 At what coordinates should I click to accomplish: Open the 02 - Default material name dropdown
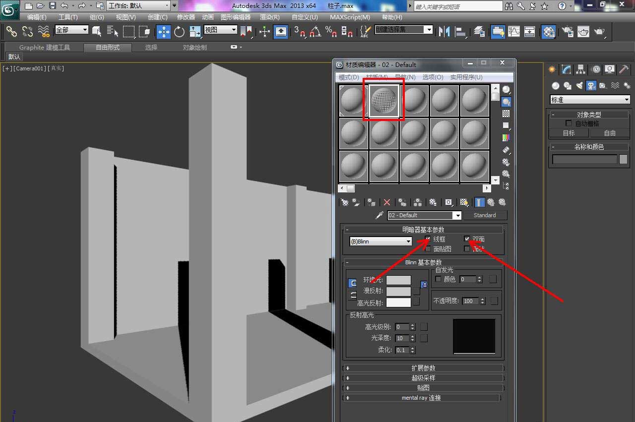(x=457, y=215)
